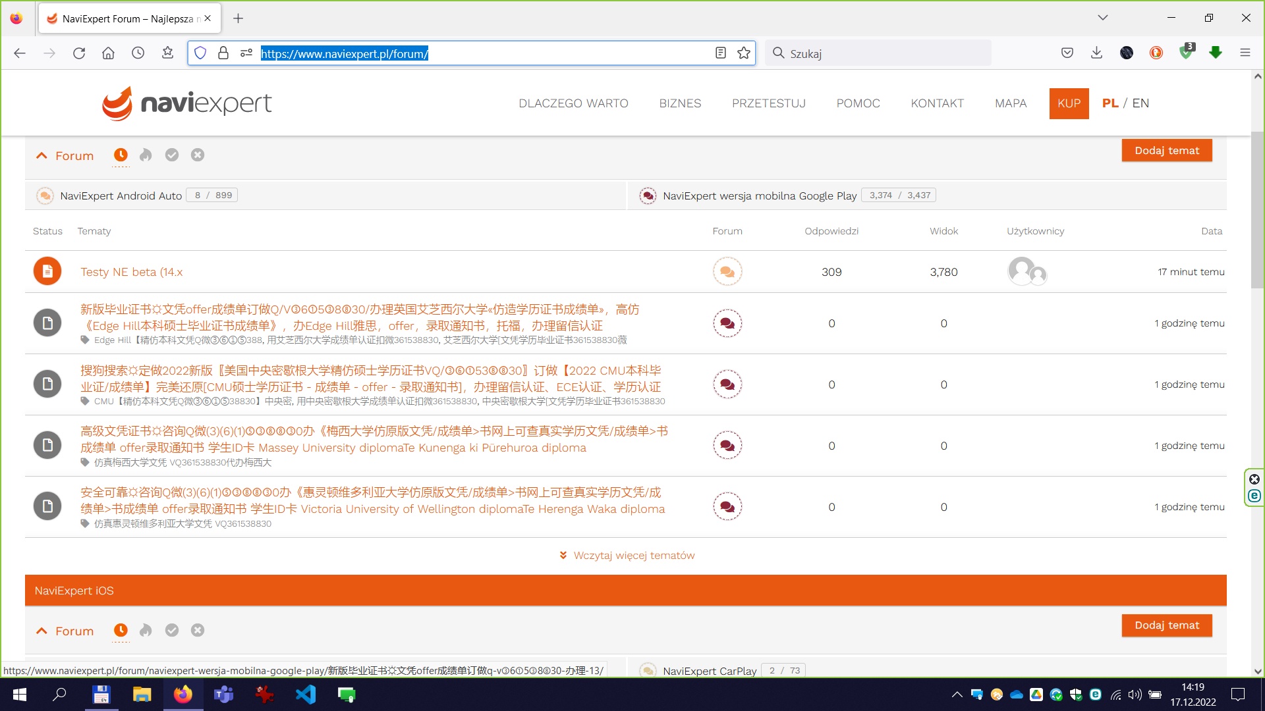Click the orange KUP button

(x=1069, y=103)
